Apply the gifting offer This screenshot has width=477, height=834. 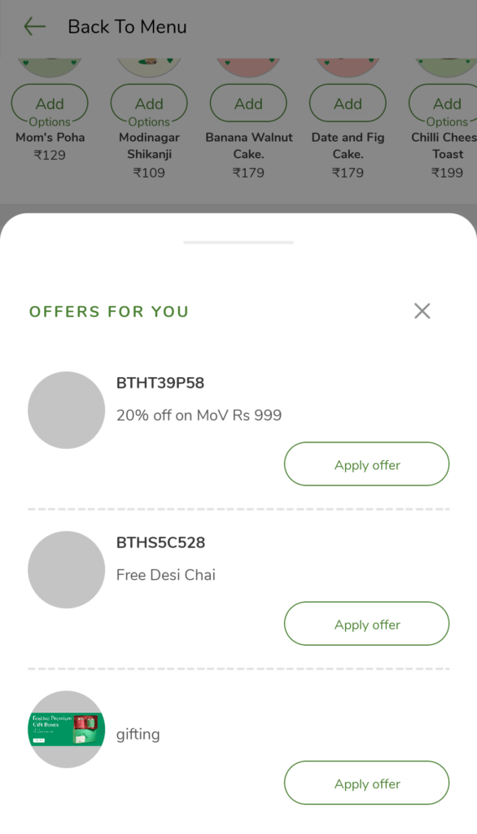pos(367,783)
